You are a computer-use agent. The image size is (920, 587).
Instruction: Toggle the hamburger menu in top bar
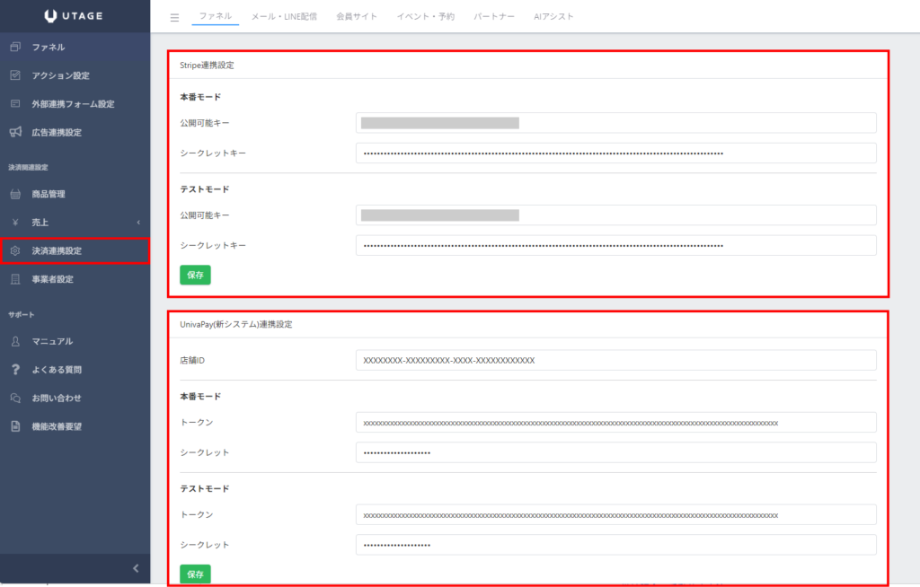[174, 17]
